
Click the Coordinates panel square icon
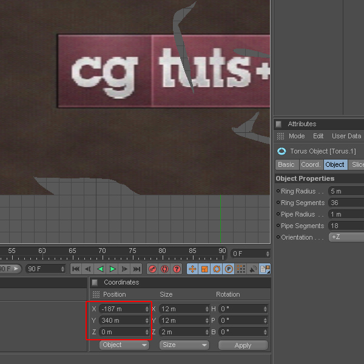[x=95, y=283]
